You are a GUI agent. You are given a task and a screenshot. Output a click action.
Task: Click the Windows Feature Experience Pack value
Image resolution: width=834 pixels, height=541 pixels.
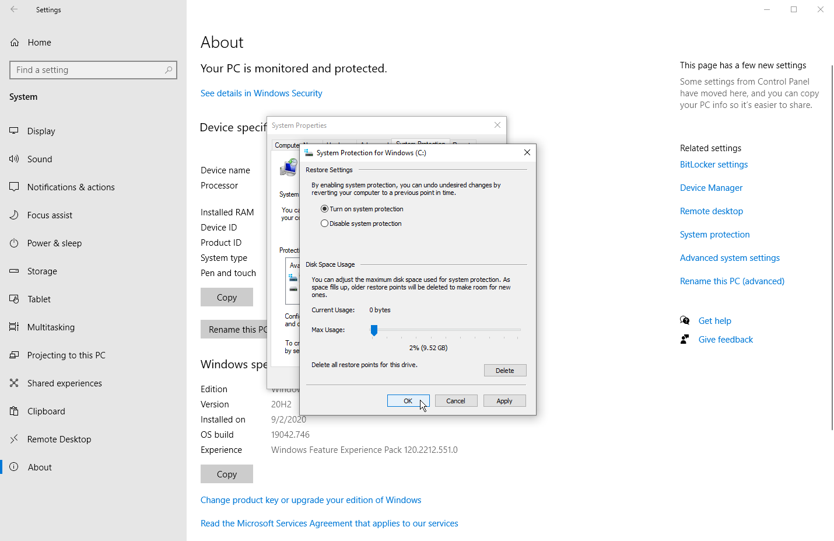tap(365, 450)
